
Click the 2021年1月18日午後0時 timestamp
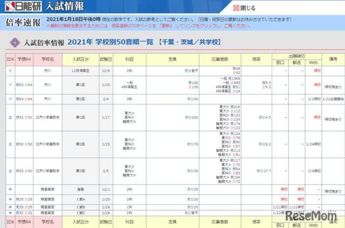coord(73,19)
